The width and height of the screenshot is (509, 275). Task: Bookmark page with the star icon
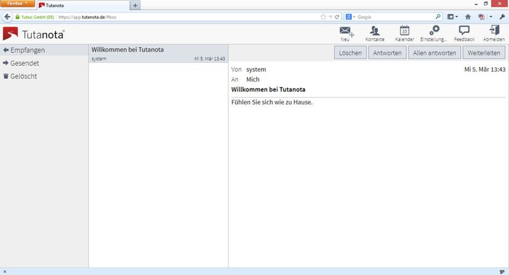pyautogui.click(x=323, y=17)
